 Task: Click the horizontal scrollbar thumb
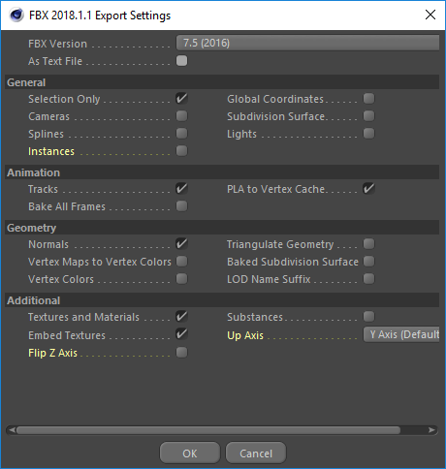pos(208,430)
